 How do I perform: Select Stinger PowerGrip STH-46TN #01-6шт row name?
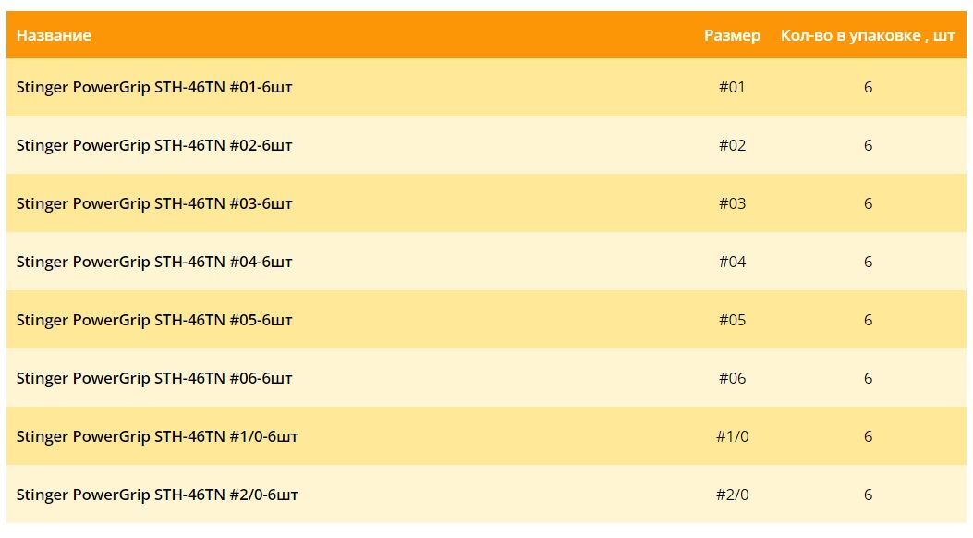click(154, 87)
